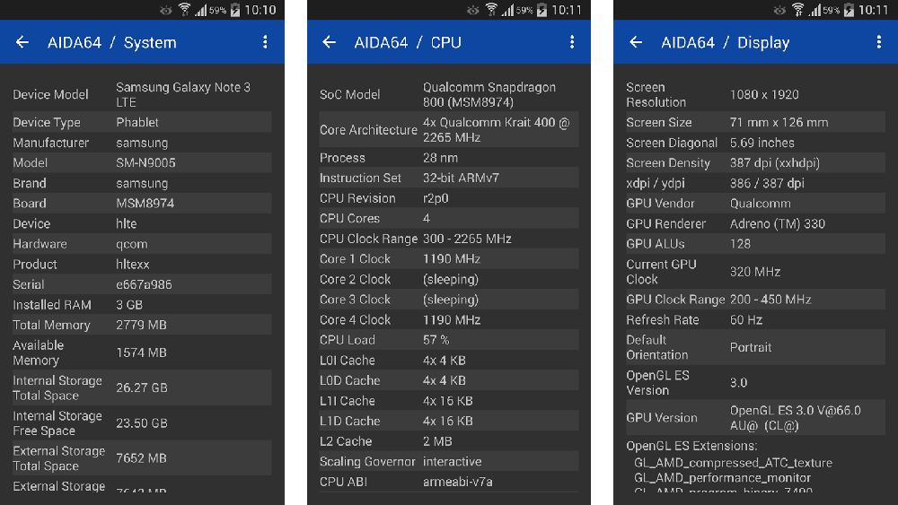Select Board value 'MSM8974'

tap(145, 204)
